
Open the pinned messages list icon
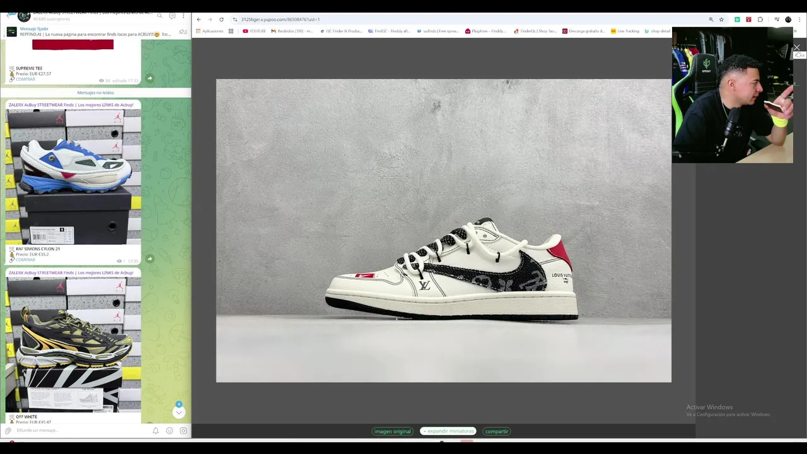183,32
